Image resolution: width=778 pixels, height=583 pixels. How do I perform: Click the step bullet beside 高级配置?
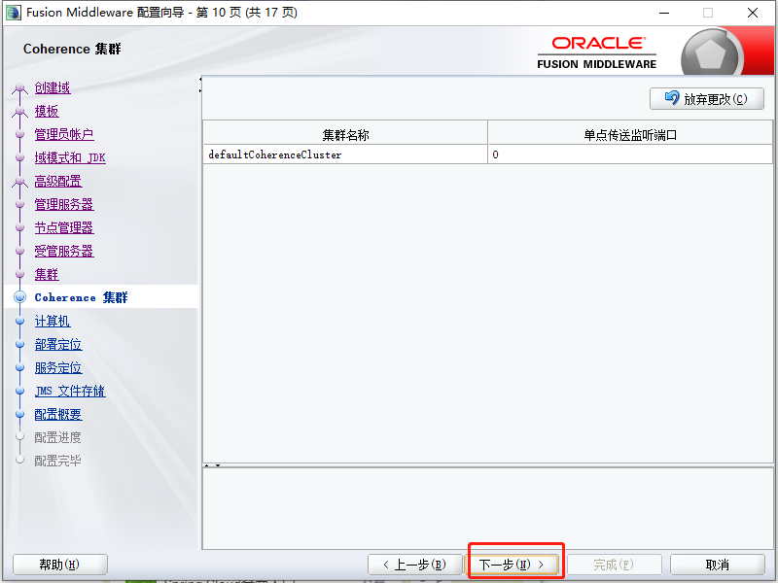point(19,182)
